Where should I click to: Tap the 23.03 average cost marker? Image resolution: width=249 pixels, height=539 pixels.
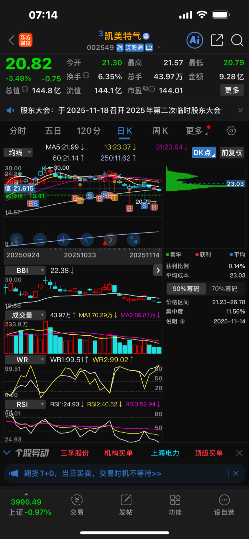pyautogui.click(x=235, y=184)
